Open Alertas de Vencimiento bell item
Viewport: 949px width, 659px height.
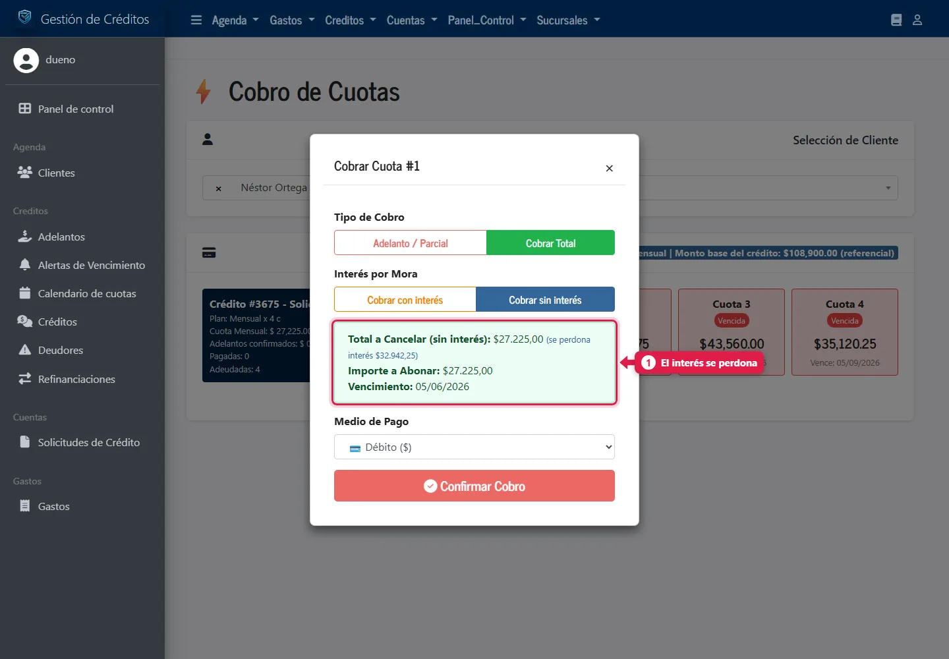pyautogui.click(x=82, y=265)
